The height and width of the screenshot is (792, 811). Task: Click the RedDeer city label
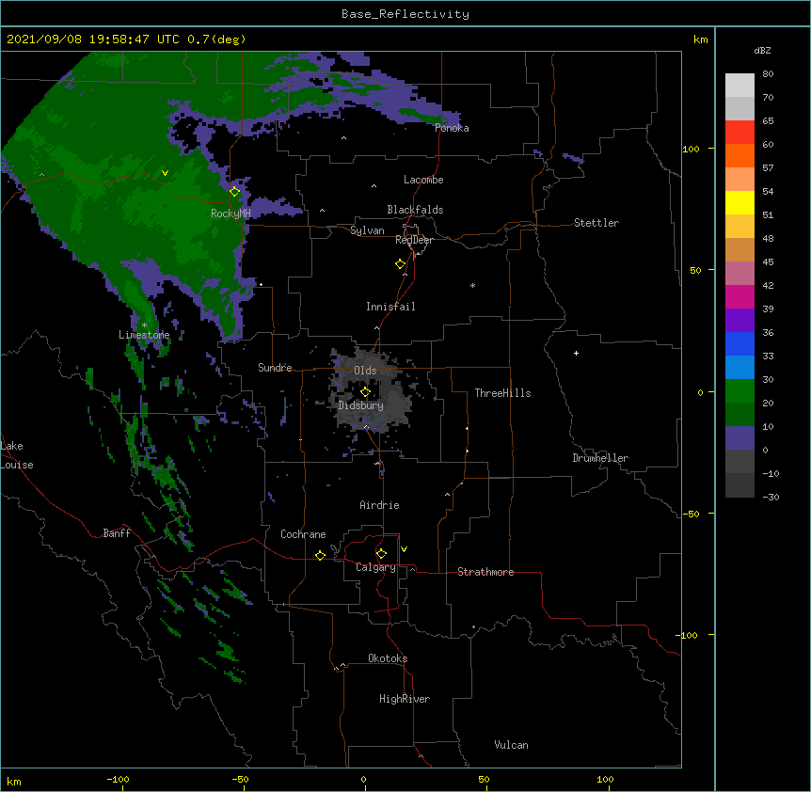pos(414,240)
